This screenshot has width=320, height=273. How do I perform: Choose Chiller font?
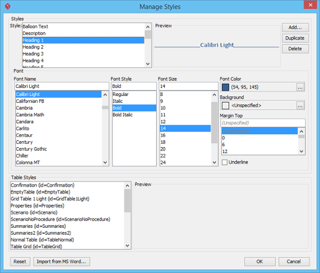click(x=59, y=156)
